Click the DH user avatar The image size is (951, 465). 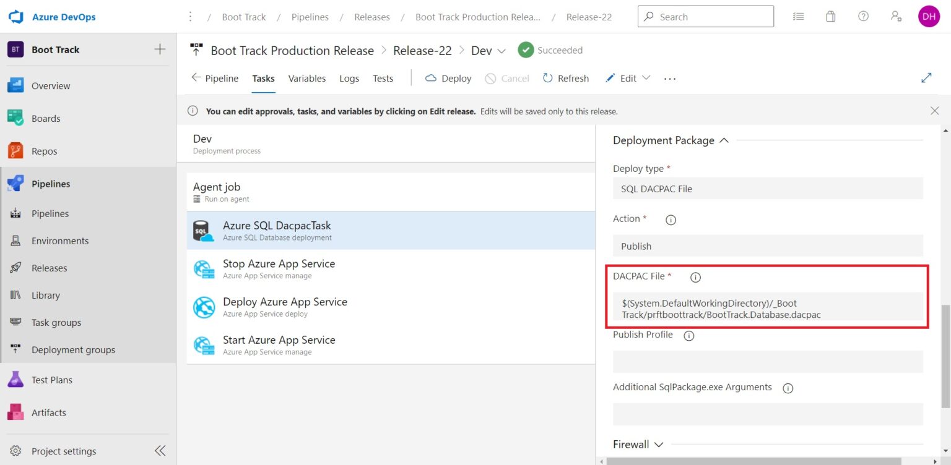929,16
